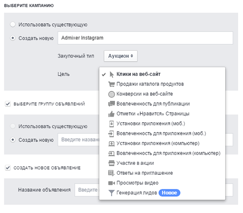Screen dimensions: 243x213
Task: Click the Название объявления input field
Action: click(87, 190)
